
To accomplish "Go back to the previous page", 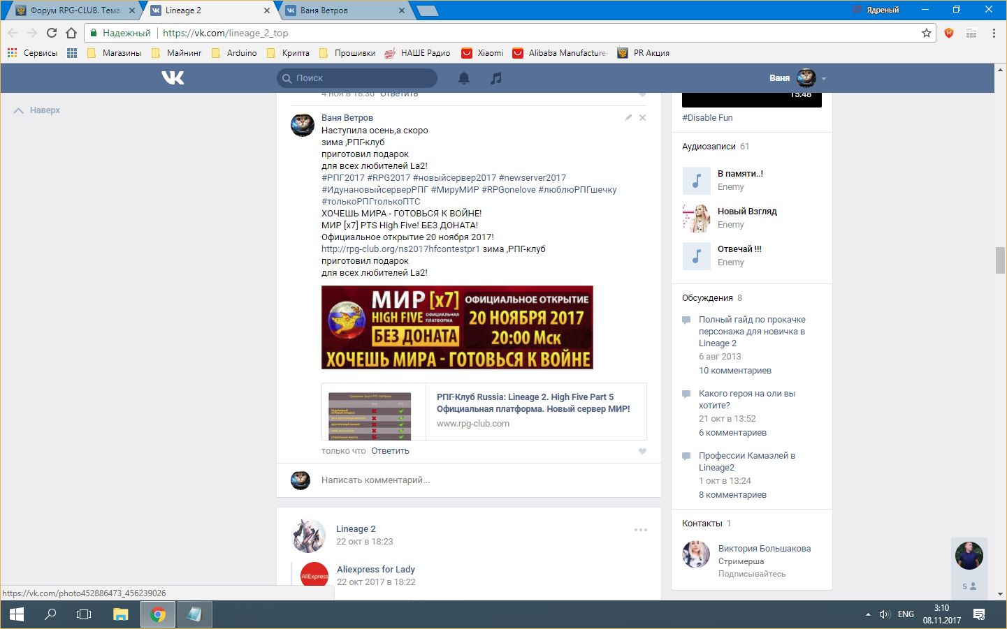I will pyautogui.click(x=13, y=33).
